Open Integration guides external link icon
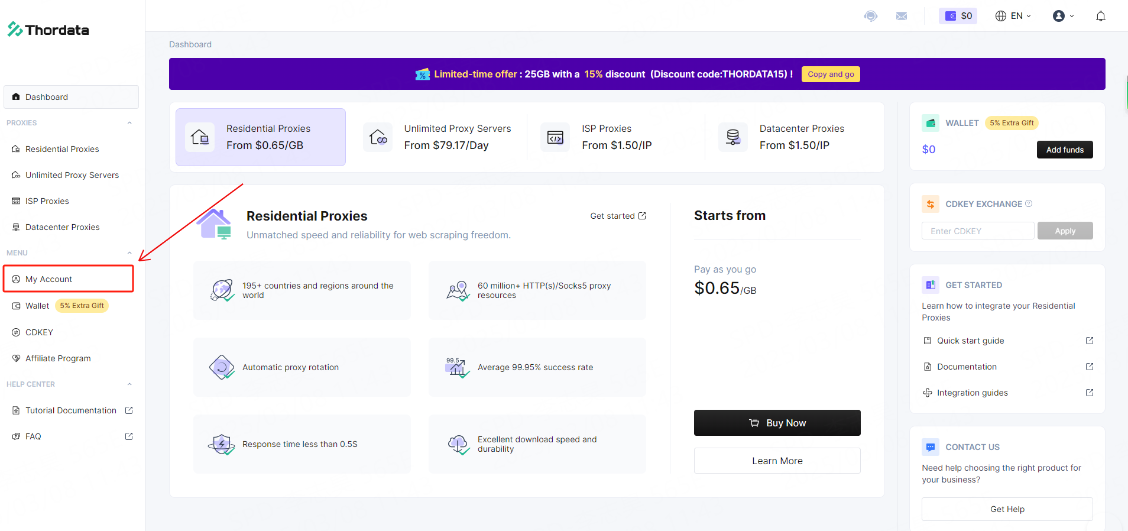This screenshot has height=531, width=1128. tap(1089, 393)
